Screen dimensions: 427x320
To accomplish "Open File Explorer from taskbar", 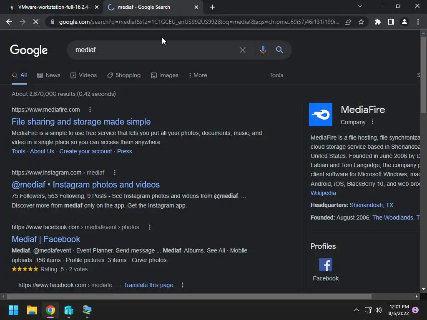I will (32, 310).
